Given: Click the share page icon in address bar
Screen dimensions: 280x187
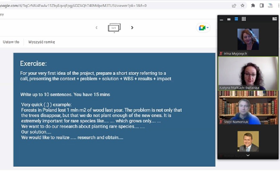Looking at the screenshot, I should tap(234, 6).
